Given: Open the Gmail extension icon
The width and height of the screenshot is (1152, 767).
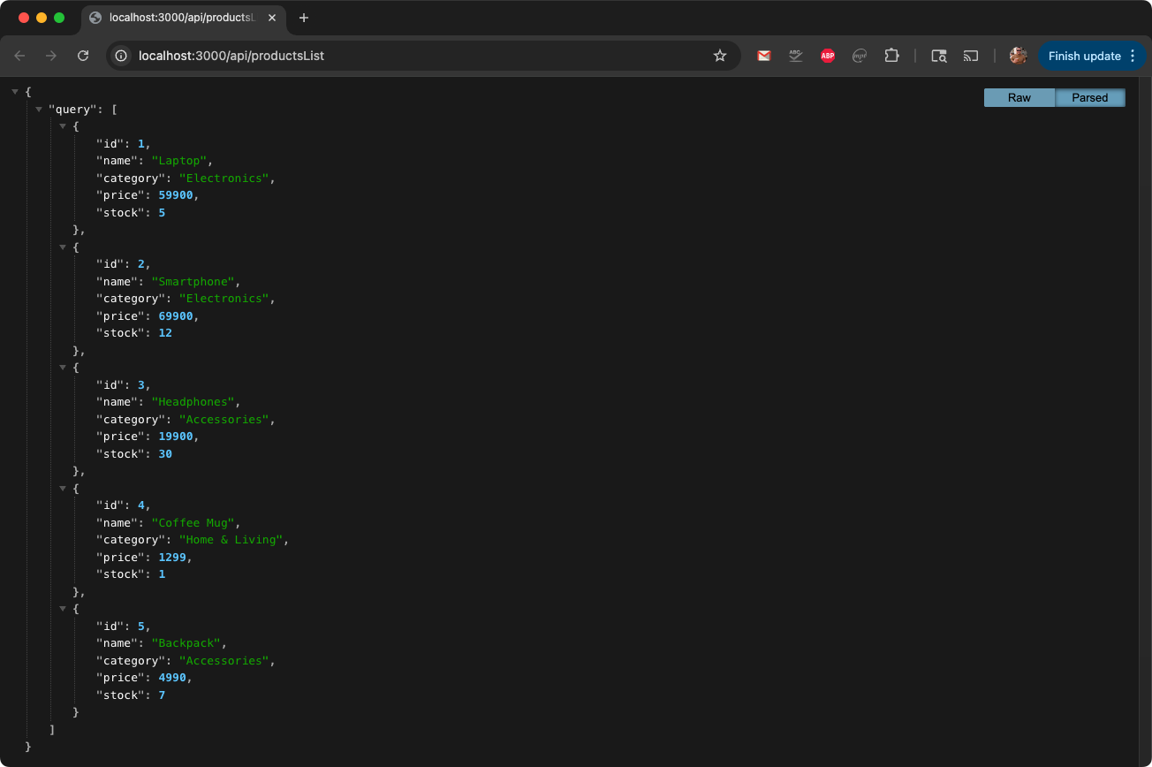Looking at the screenshot, I should (x=764, y=56).
